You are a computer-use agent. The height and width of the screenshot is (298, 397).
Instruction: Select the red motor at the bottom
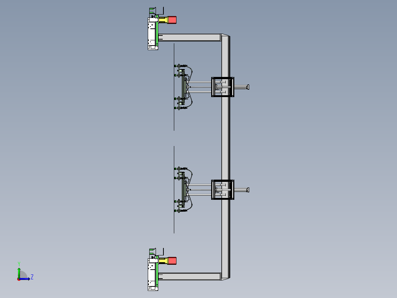[x=172, y=261]
